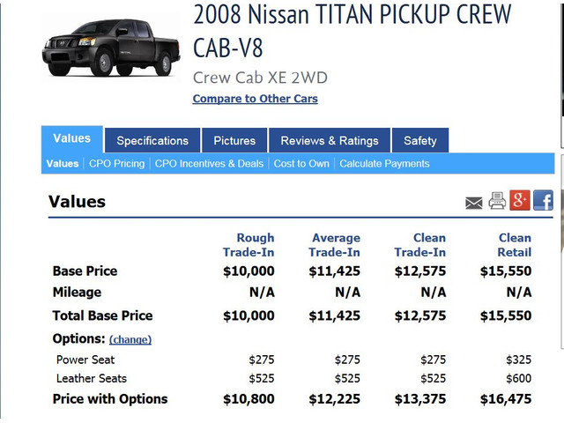Click the (change) options link

tap(130, 339)
